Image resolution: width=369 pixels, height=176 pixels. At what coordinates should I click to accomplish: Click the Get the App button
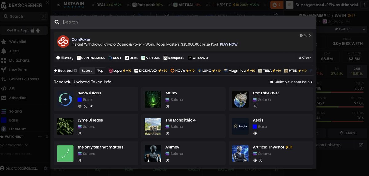point(24,30)
